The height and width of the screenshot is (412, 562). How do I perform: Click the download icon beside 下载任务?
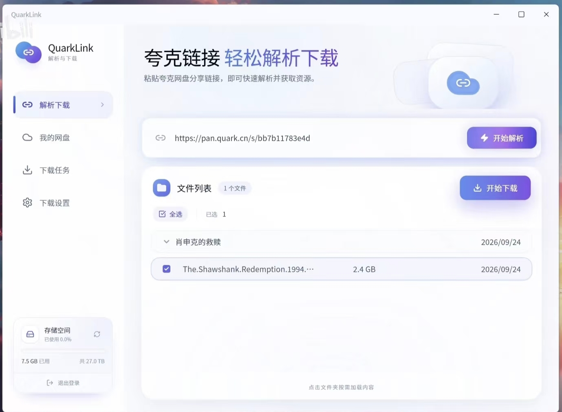tap(27, 170)
